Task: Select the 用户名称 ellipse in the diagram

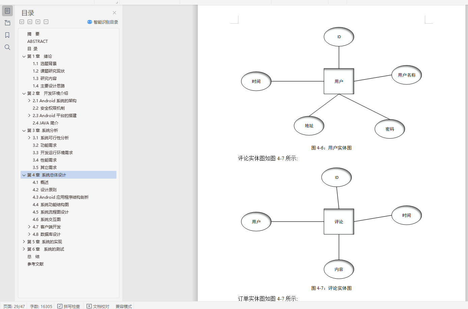Action: click(x=407, y=75)
